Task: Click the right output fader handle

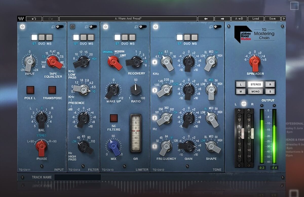Action: coord(252,133)
